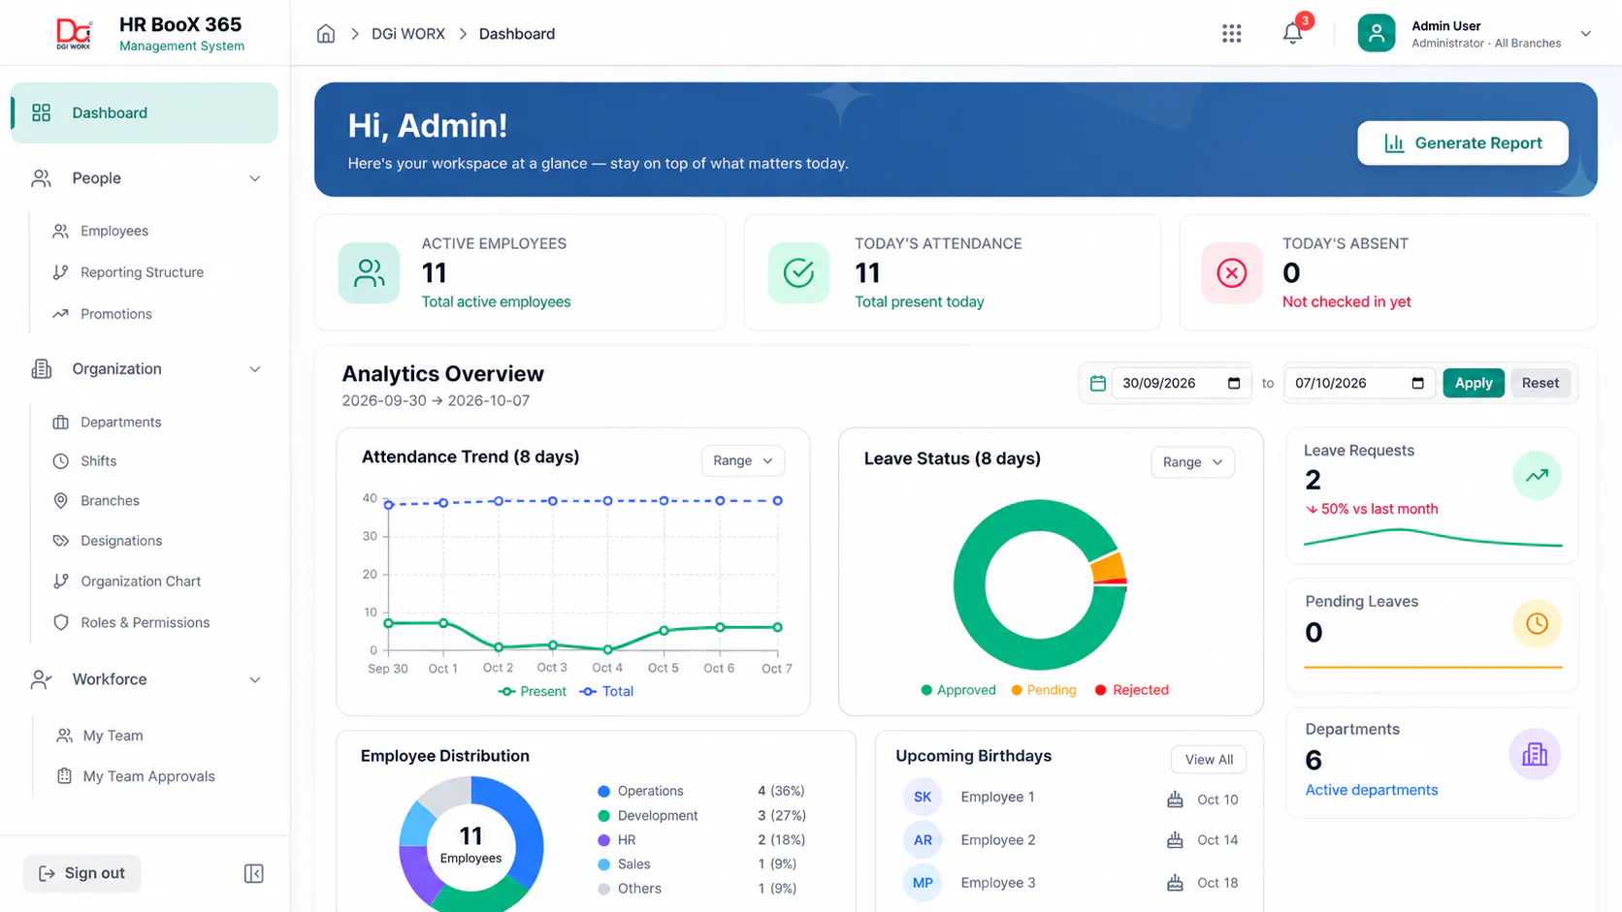1622x912 pixels.
Task: Select Dashboard in sidebar
Action: [x=145, y=112]
